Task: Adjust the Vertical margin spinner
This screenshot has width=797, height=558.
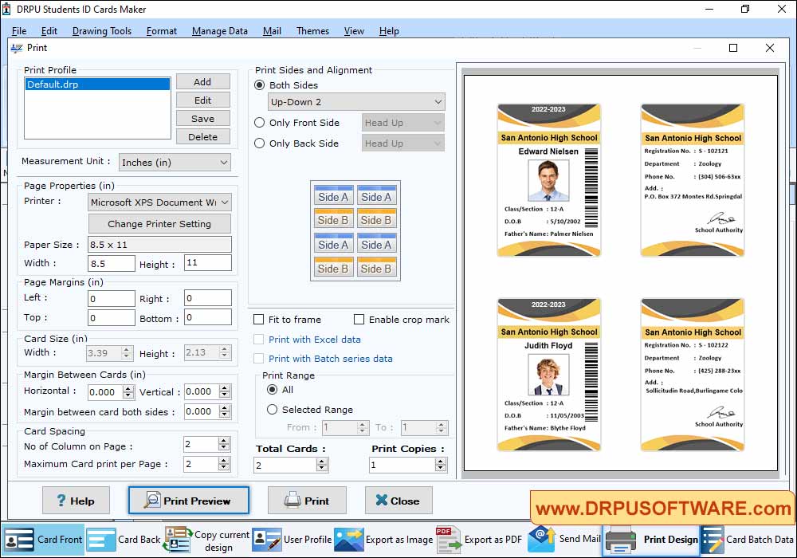Action: click(225, 391)
